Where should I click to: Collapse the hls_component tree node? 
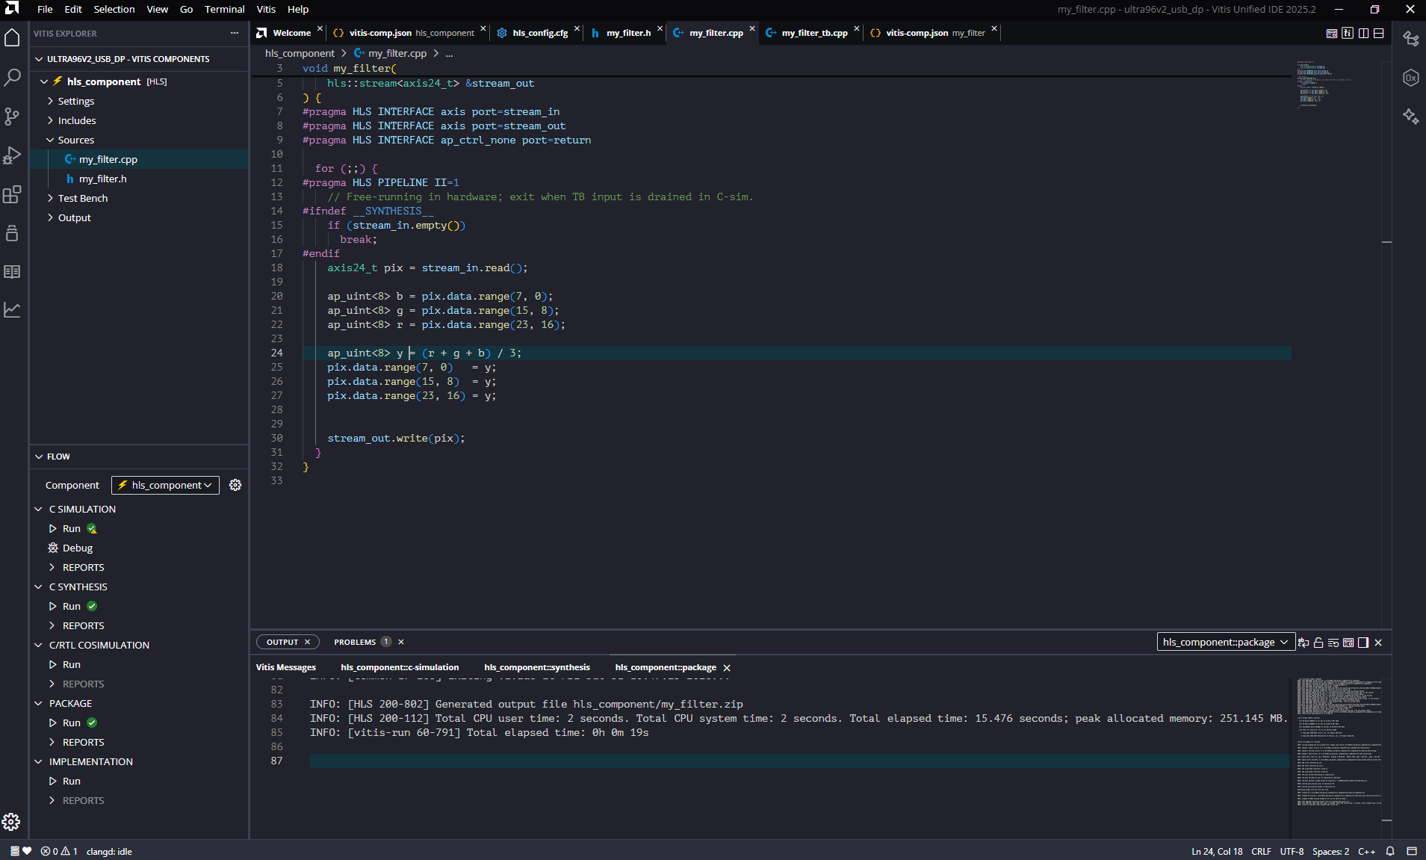[44, 81]
